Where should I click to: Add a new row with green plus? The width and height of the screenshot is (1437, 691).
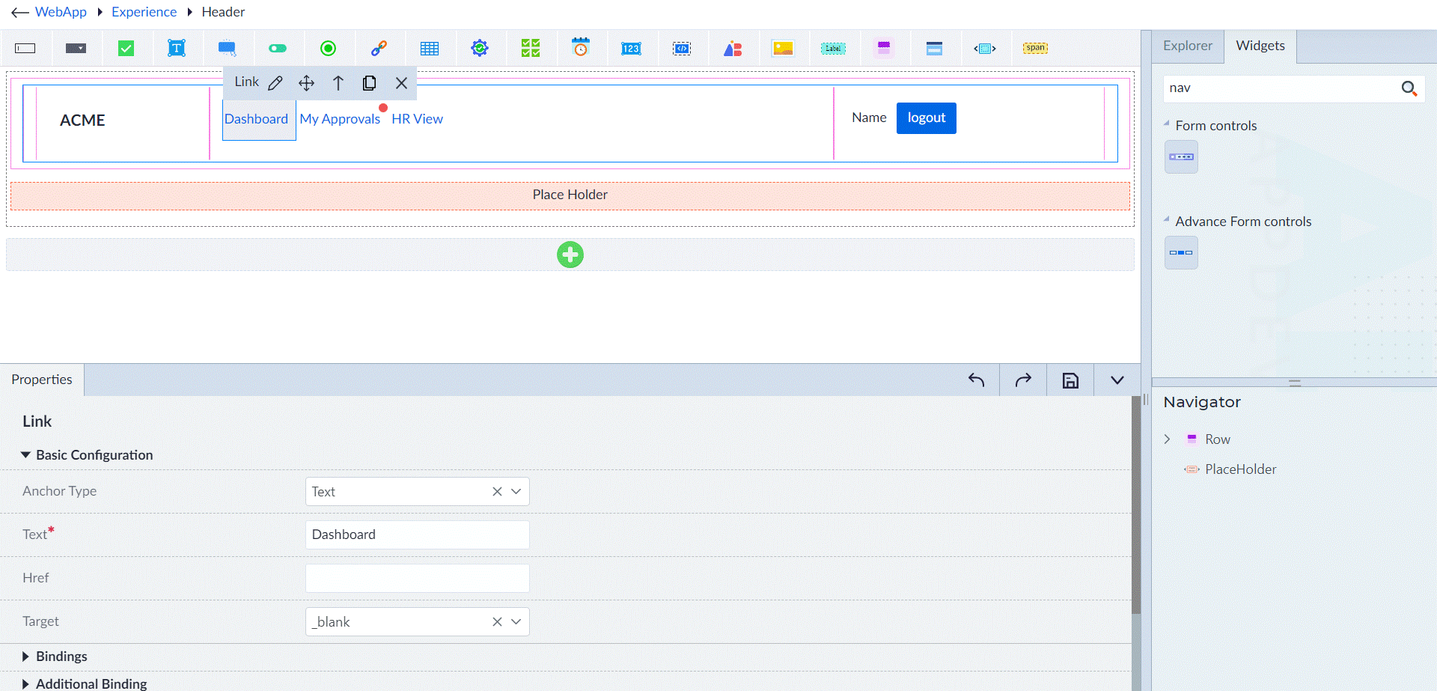click(x=570, y=255)
